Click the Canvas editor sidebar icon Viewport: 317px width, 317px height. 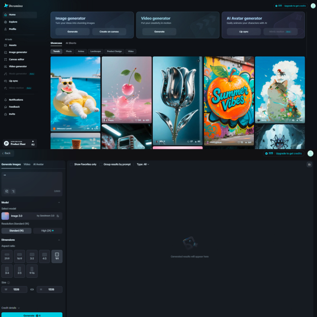[6, 59]
